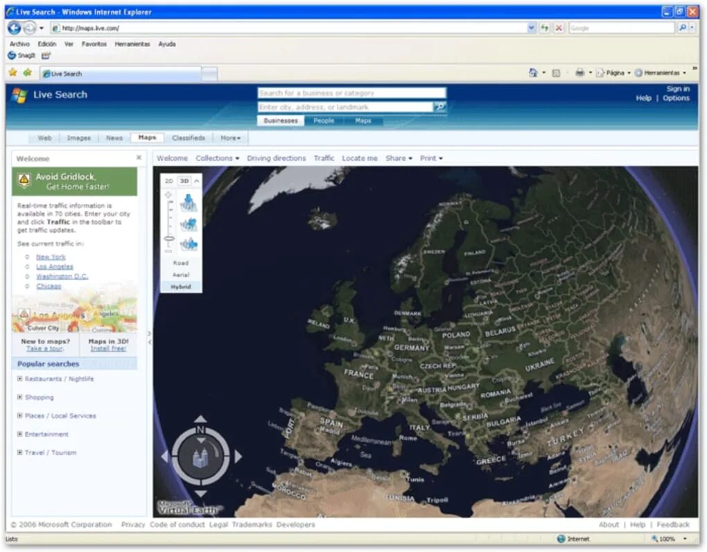Expand the Travel / Tourism category

pos(19,453)
